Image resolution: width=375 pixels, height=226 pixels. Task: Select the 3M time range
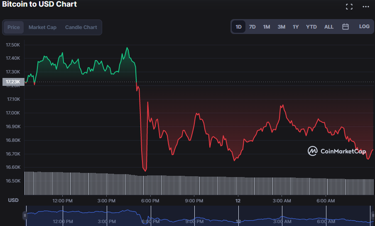point(281,27)
